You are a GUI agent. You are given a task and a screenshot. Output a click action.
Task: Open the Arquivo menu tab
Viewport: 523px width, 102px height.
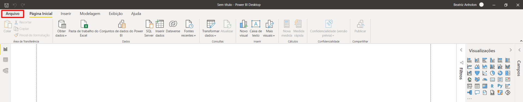tap(13, 14)
